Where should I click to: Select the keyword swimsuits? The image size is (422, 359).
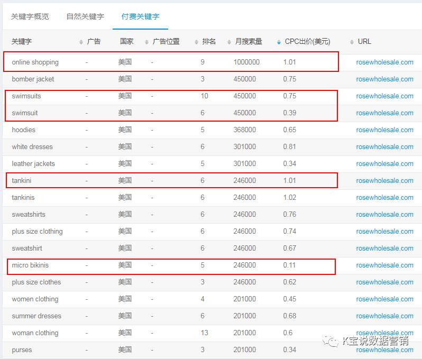(x=26, y=96)
